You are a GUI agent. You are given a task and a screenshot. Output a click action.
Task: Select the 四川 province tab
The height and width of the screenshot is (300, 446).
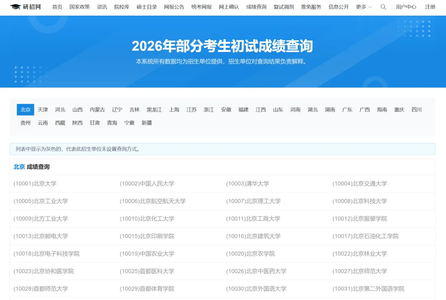point(416,110)
